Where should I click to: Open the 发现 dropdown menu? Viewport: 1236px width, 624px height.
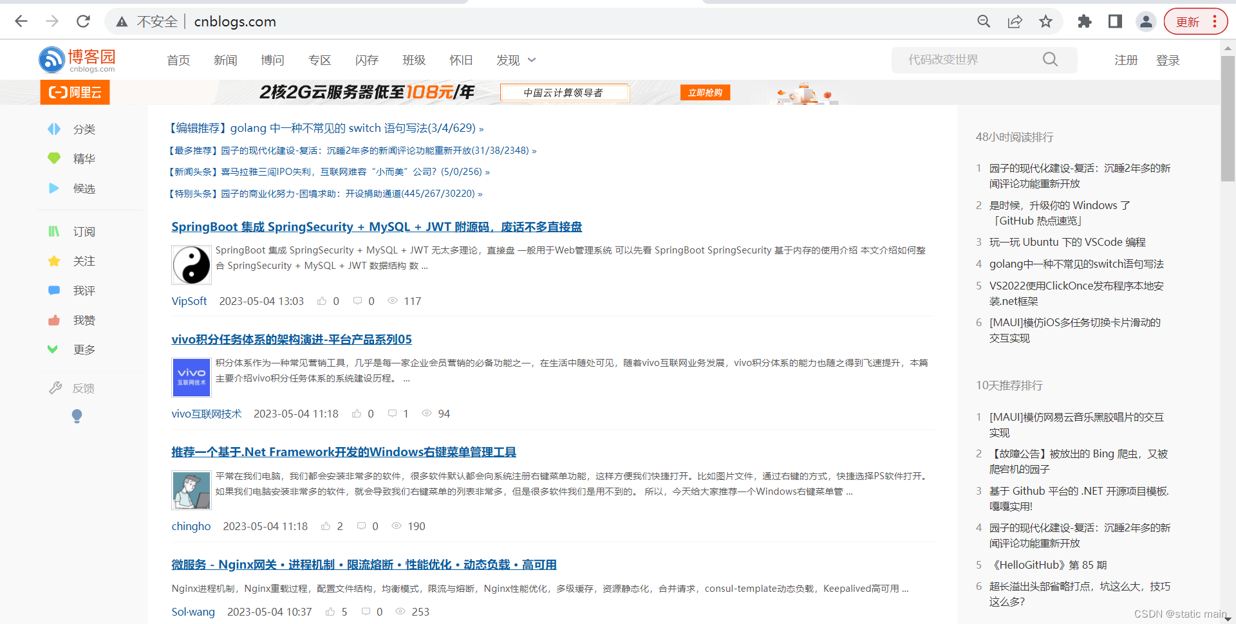(x=516, y=60)
